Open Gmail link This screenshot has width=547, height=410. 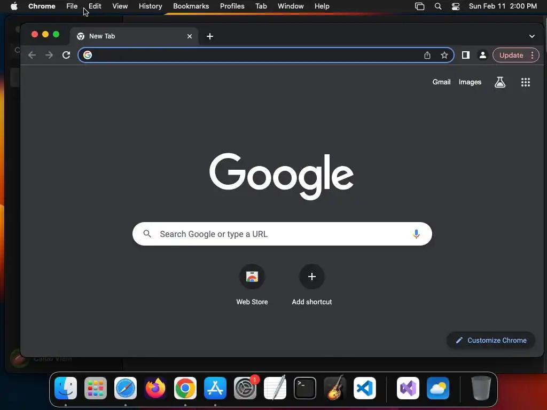(441, 82)
